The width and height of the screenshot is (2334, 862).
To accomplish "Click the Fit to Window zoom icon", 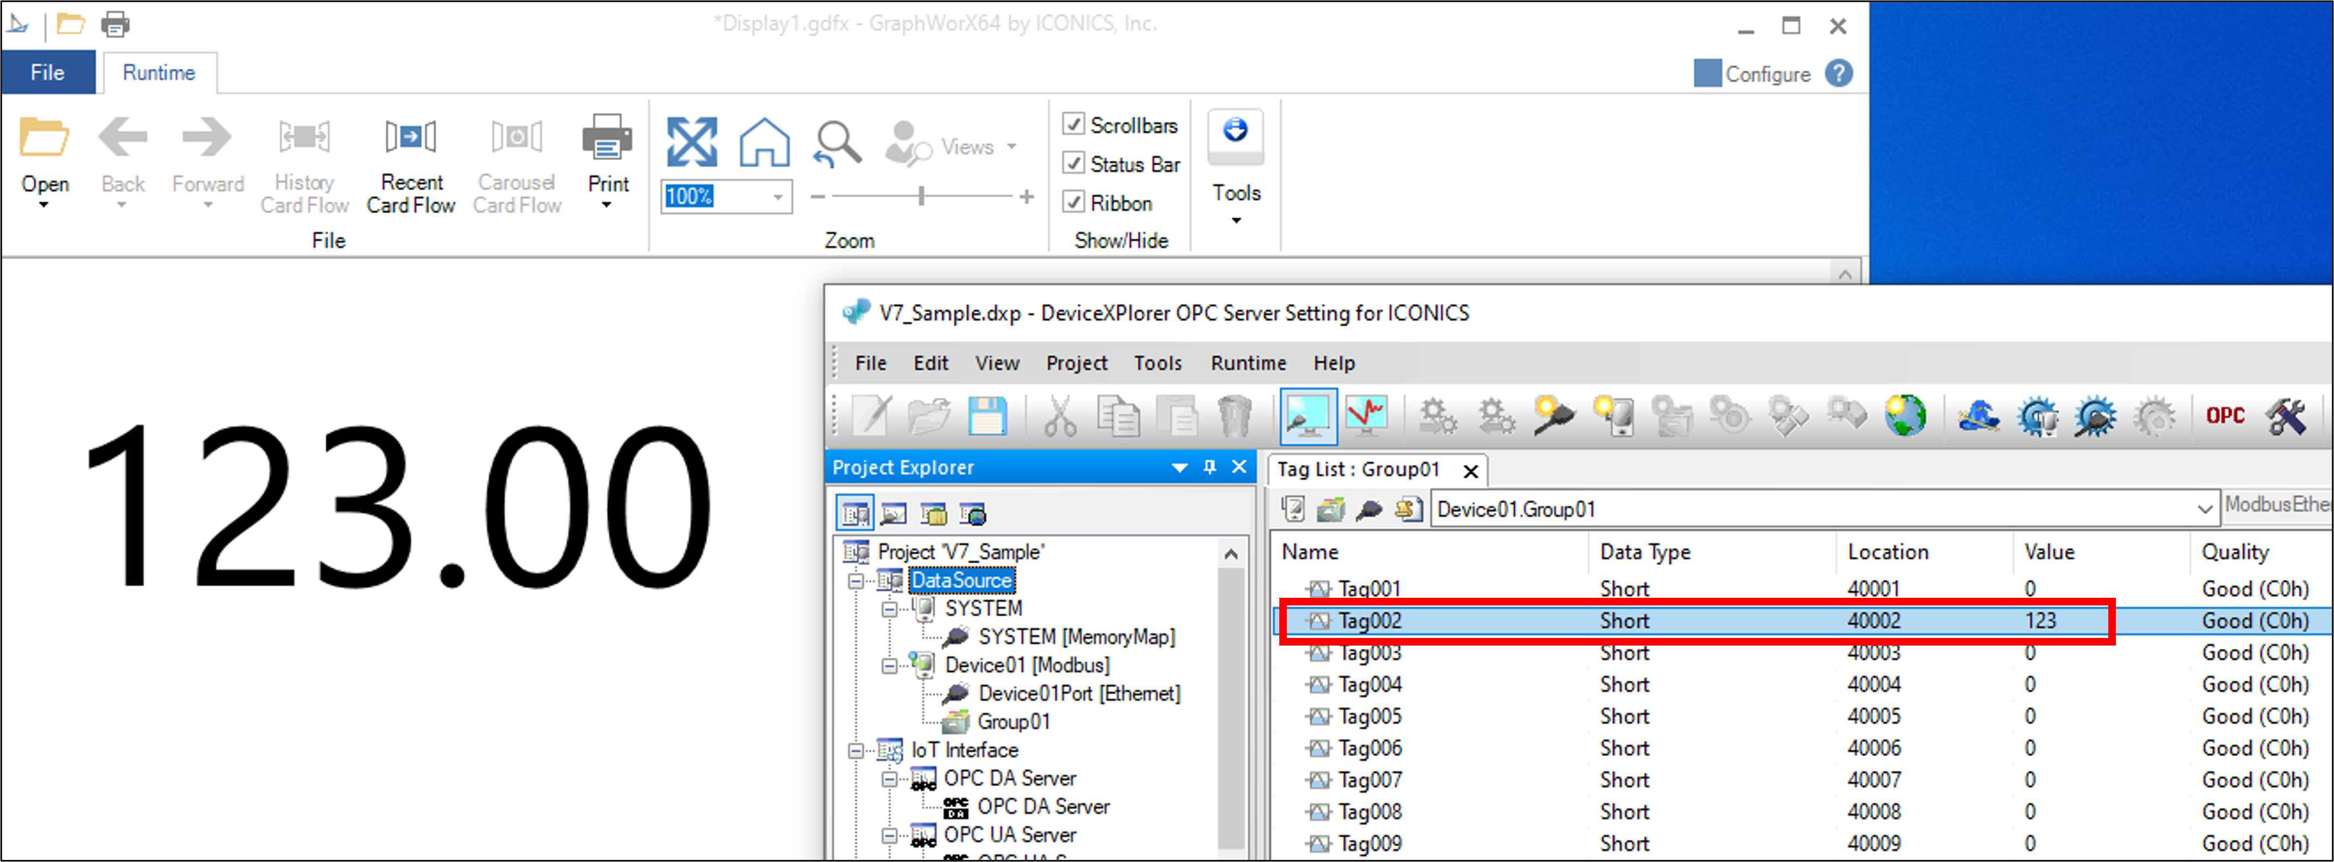I will (x=691, y=142).
